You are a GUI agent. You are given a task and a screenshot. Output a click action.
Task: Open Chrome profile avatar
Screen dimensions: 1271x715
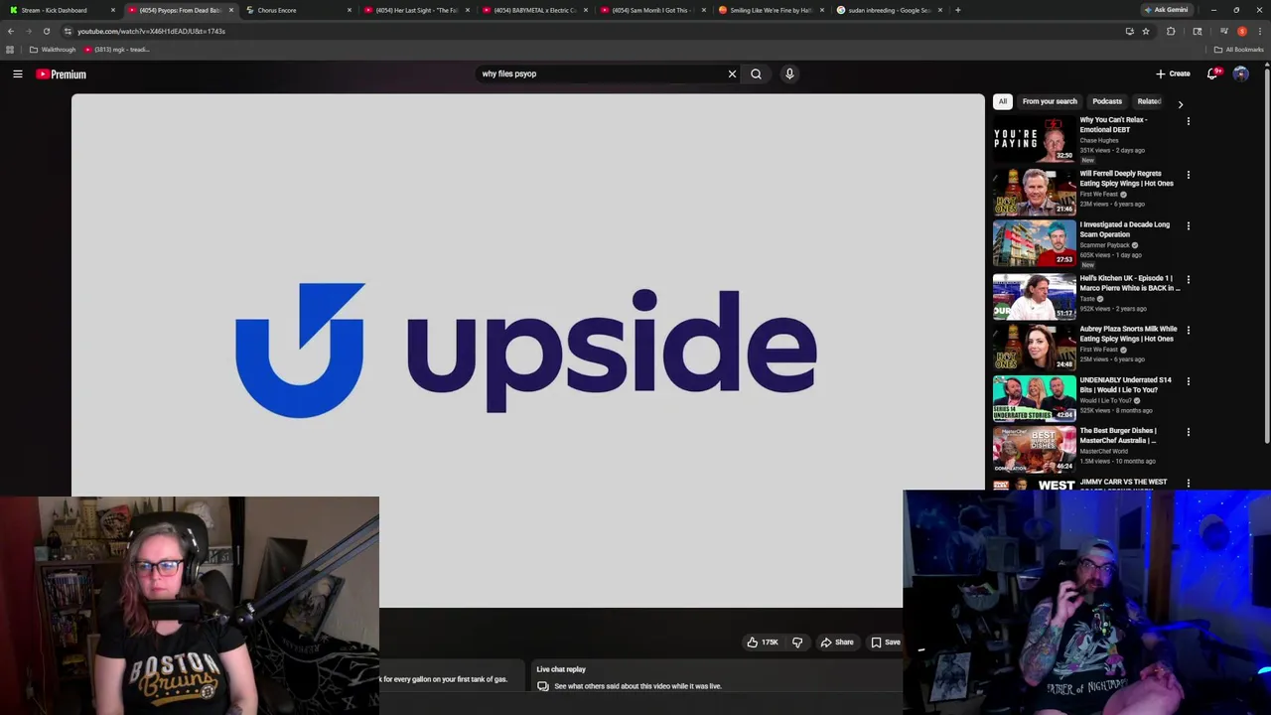point(1241,31)
